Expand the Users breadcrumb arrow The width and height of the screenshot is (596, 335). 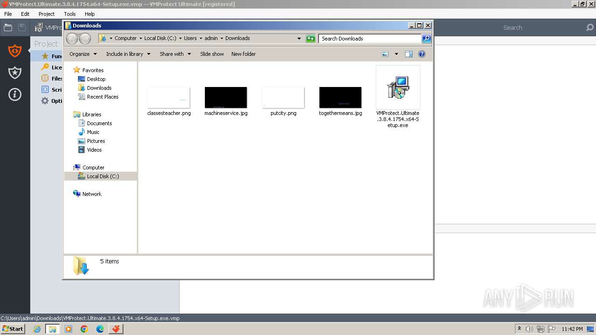[201, 39]
